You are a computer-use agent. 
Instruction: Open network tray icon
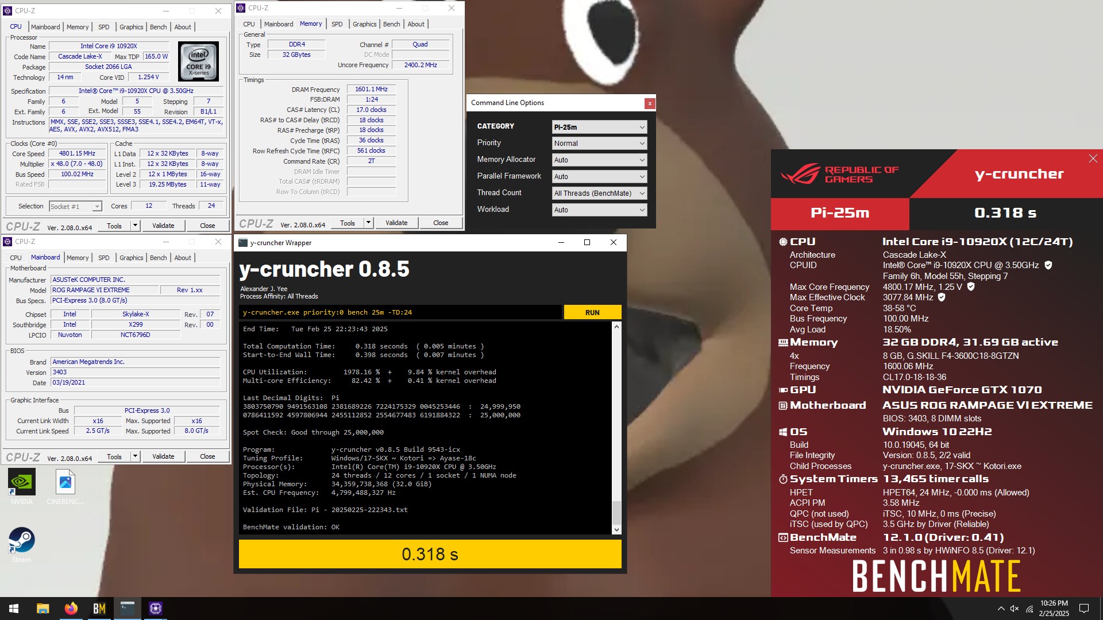[x=1029, y=609]
